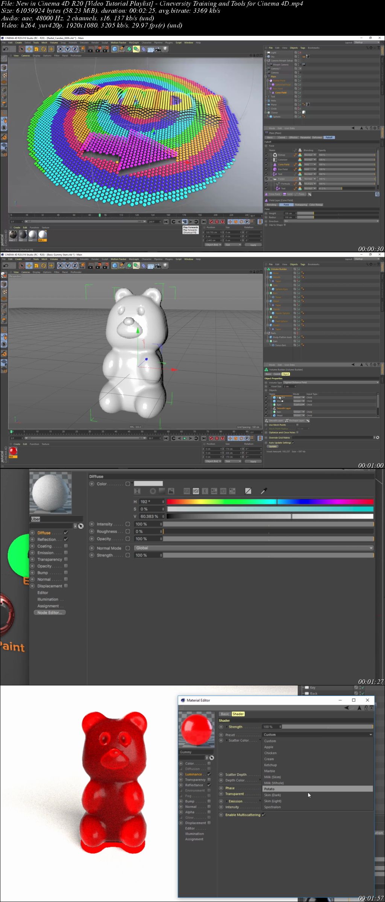
Task: Switch to Basic tab in Material Editor
Action: 225,714
